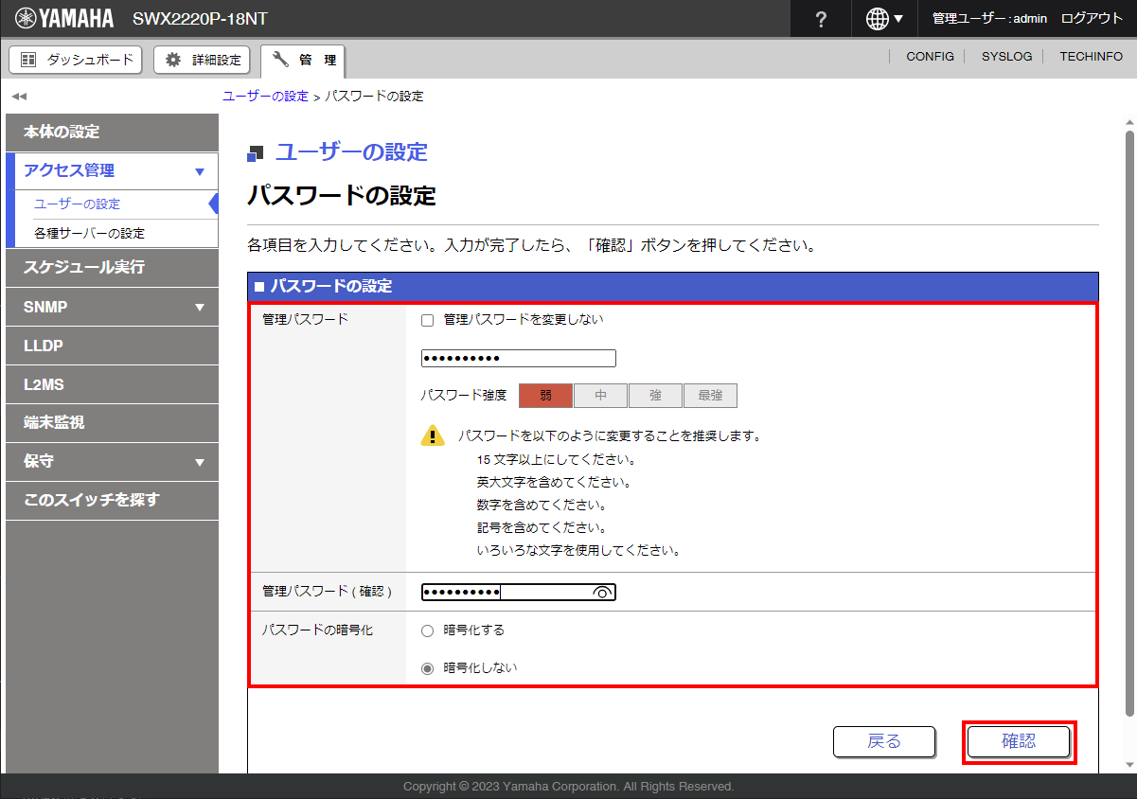
Task: Click the yellow warning triangle icon
Action: (433, 436)
